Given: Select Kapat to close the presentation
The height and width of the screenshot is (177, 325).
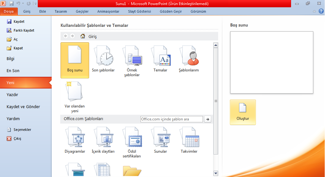Looking at the screenshot, I should tap(15, 48).
